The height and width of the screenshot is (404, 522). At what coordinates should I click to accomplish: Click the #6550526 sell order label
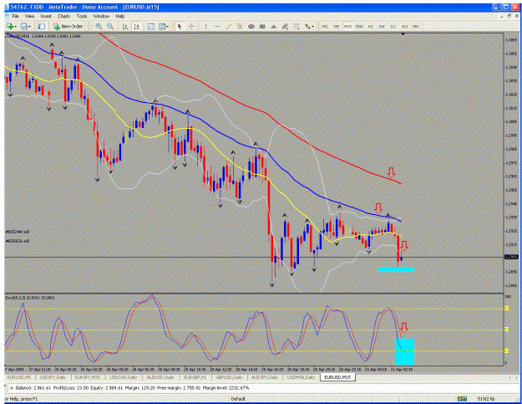18,241
